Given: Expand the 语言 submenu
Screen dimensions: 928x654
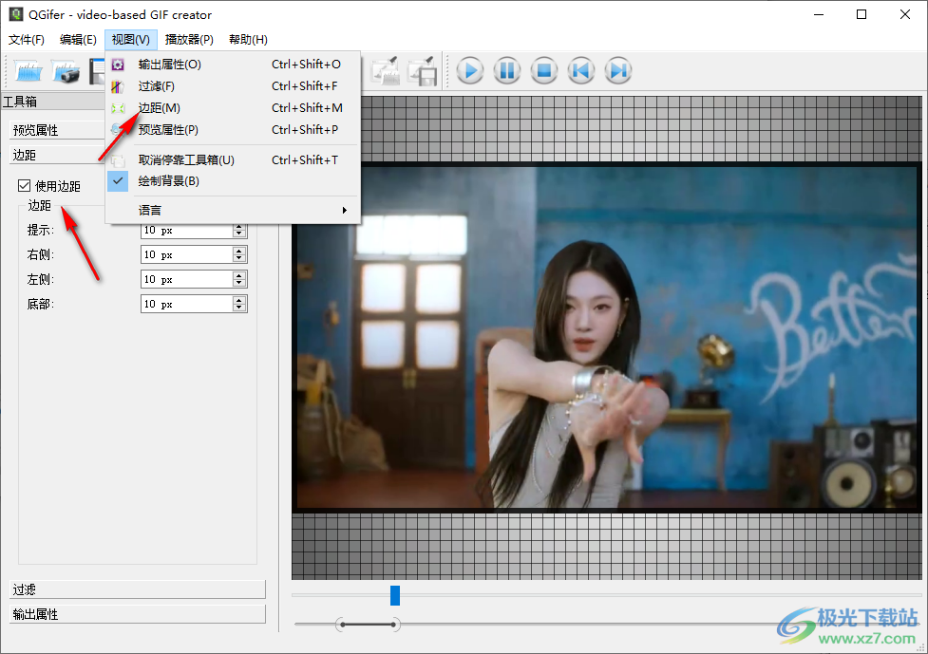Looking at the screenshot, I should pyautogui.click(x=150, y=211).
